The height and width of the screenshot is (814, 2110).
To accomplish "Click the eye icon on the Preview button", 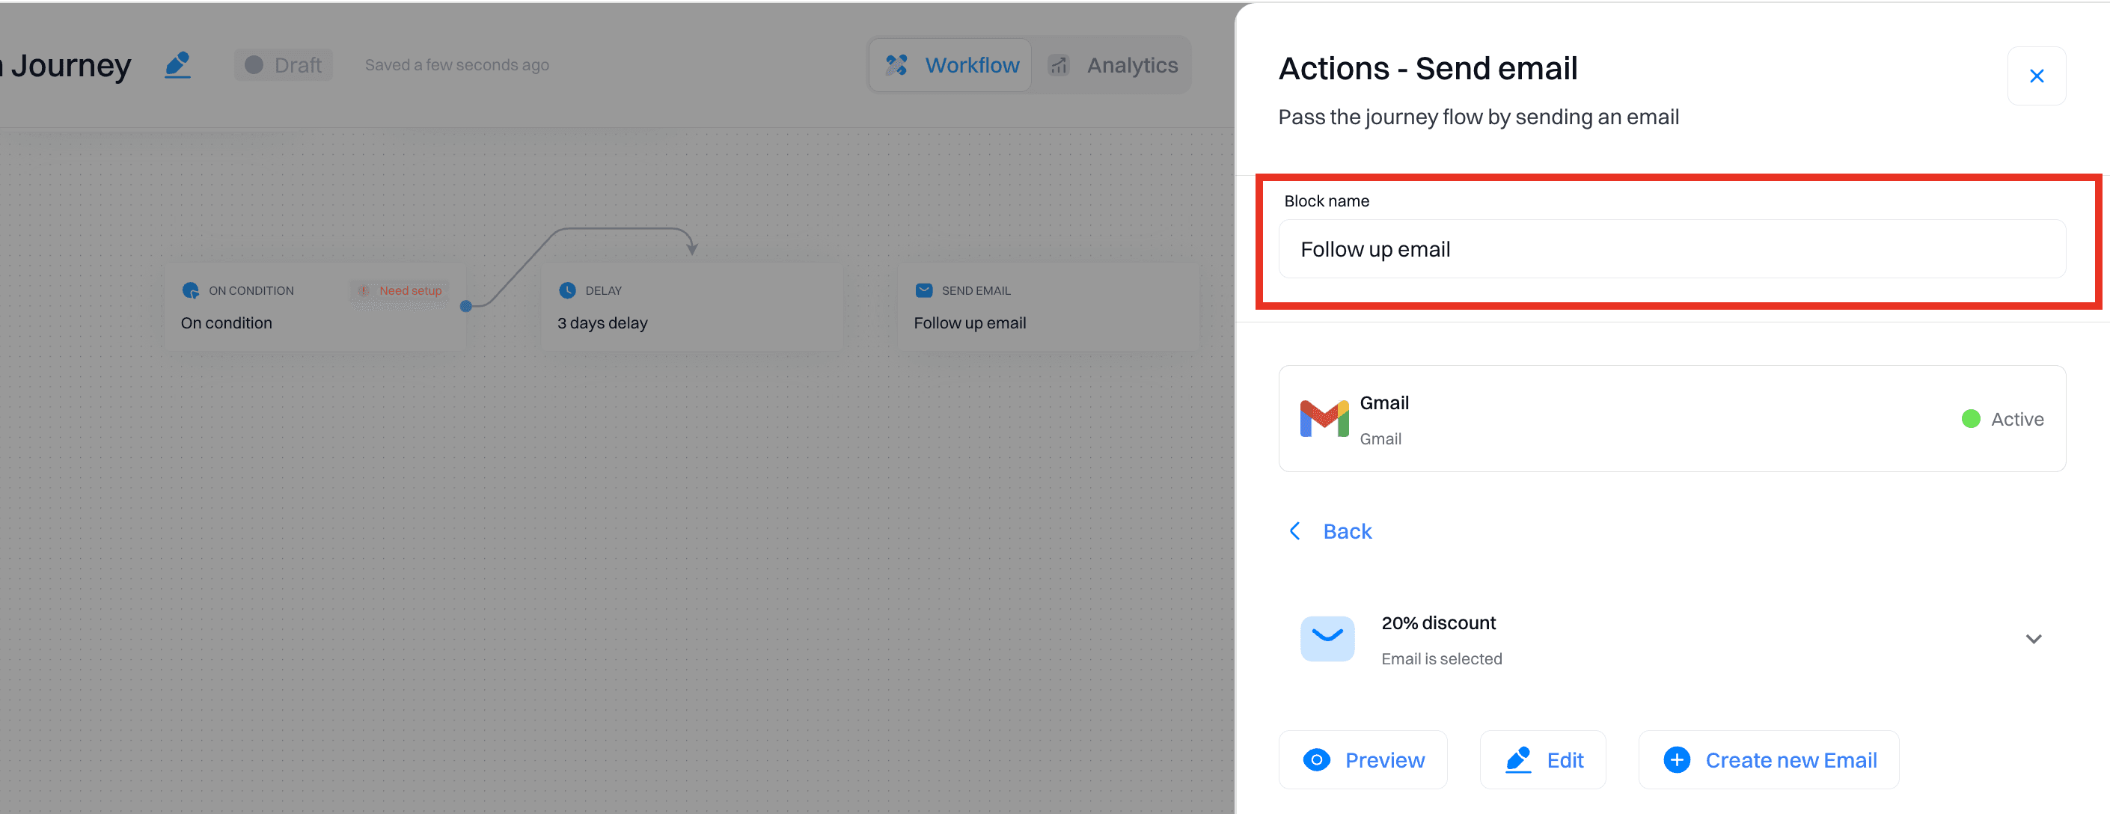I will pyautogui.click(x=1316, y=759).
